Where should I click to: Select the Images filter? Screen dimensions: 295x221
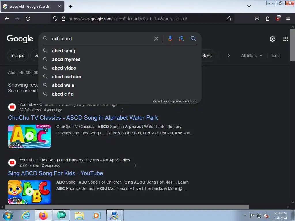pyautogui.click(x=18, y=56)
